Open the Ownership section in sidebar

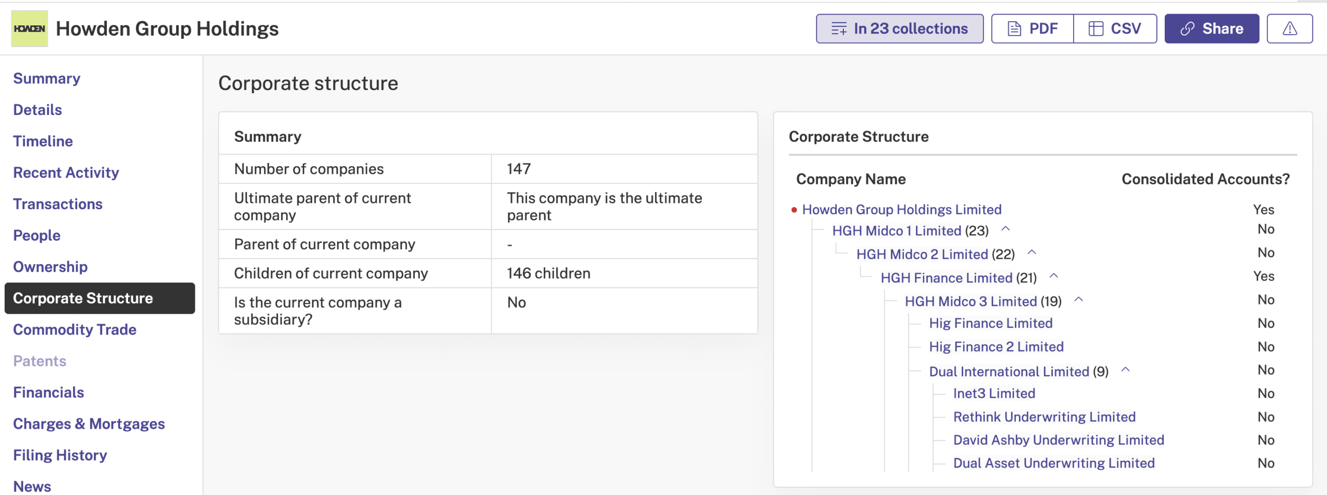(50, 267)
